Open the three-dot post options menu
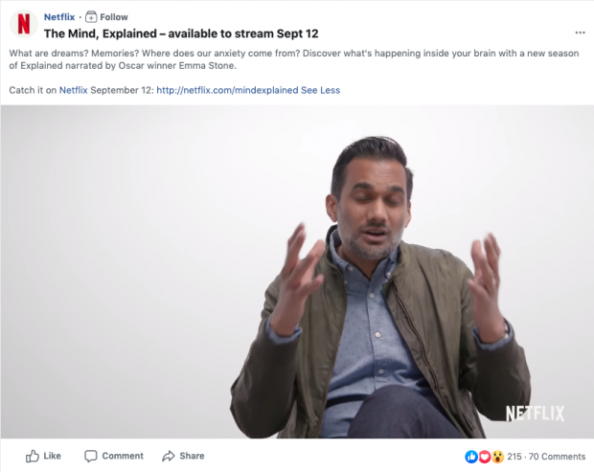 click(580, 33)
